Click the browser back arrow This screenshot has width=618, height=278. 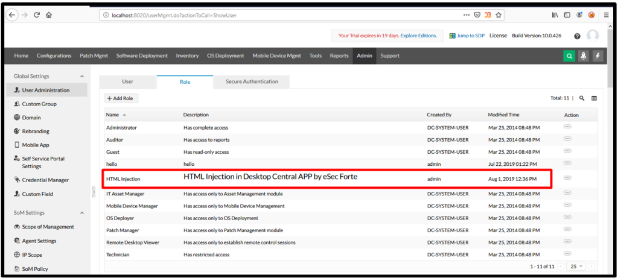[12, 15]
